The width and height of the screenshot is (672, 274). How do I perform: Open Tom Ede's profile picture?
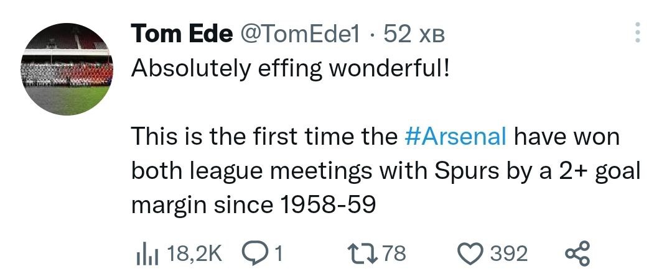pos(67,69)
